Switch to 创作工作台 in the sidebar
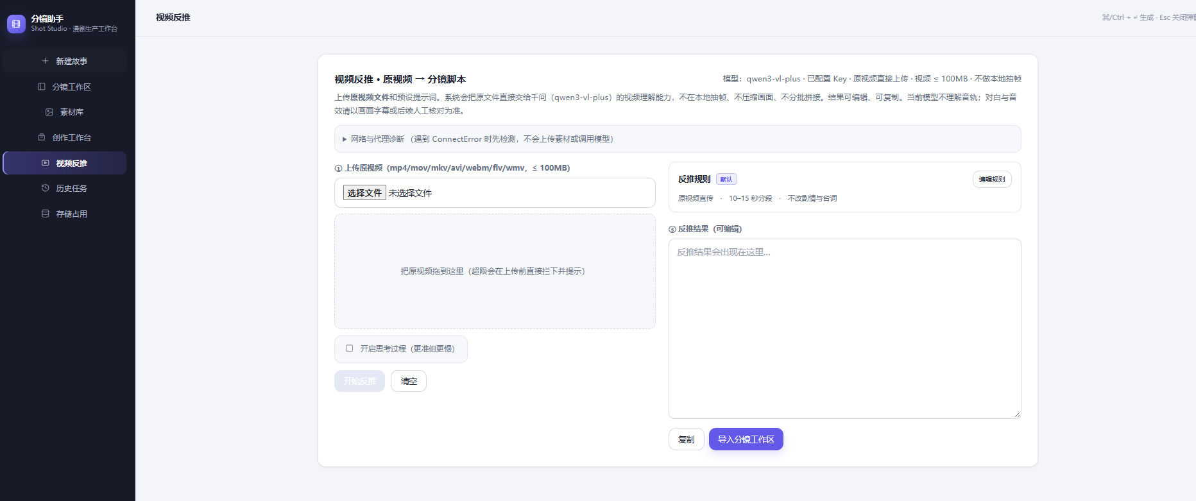 [64, 137]
